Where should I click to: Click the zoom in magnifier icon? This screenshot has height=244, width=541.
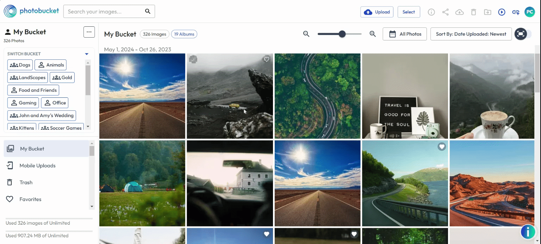click(373, 34)
